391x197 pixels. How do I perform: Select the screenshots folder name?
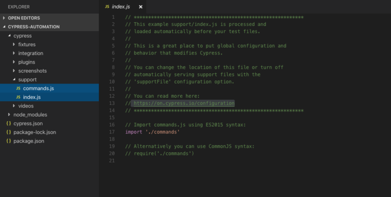[x=33, y=71]
